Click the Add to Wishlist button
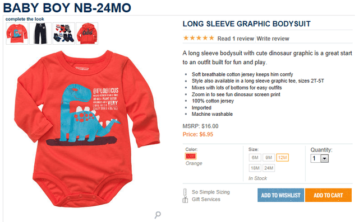359x222 pixels. click(x=280, y=195)
